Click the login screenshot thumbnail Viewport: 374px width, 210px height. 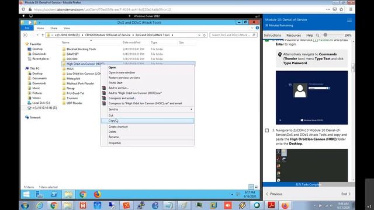coord(311,97)
